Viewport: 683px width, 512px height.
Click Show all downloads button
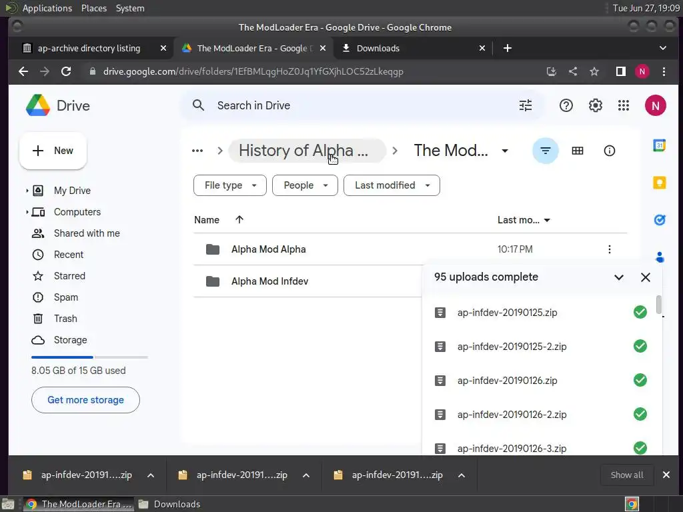(627, 475)
